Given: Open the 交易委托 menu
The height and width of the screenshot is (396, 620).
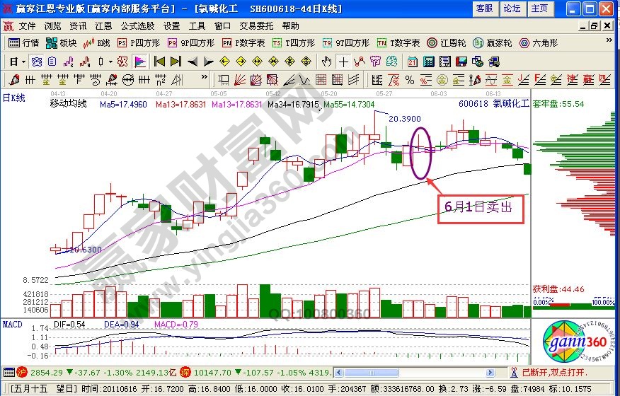Looking at the screenshot, I should (x=253, y=25).
